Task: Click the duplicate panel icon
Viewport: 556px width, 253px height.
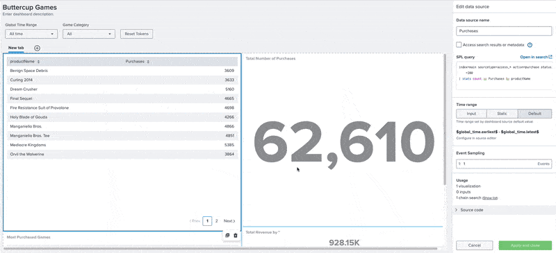Action: (x=228, y=236)
